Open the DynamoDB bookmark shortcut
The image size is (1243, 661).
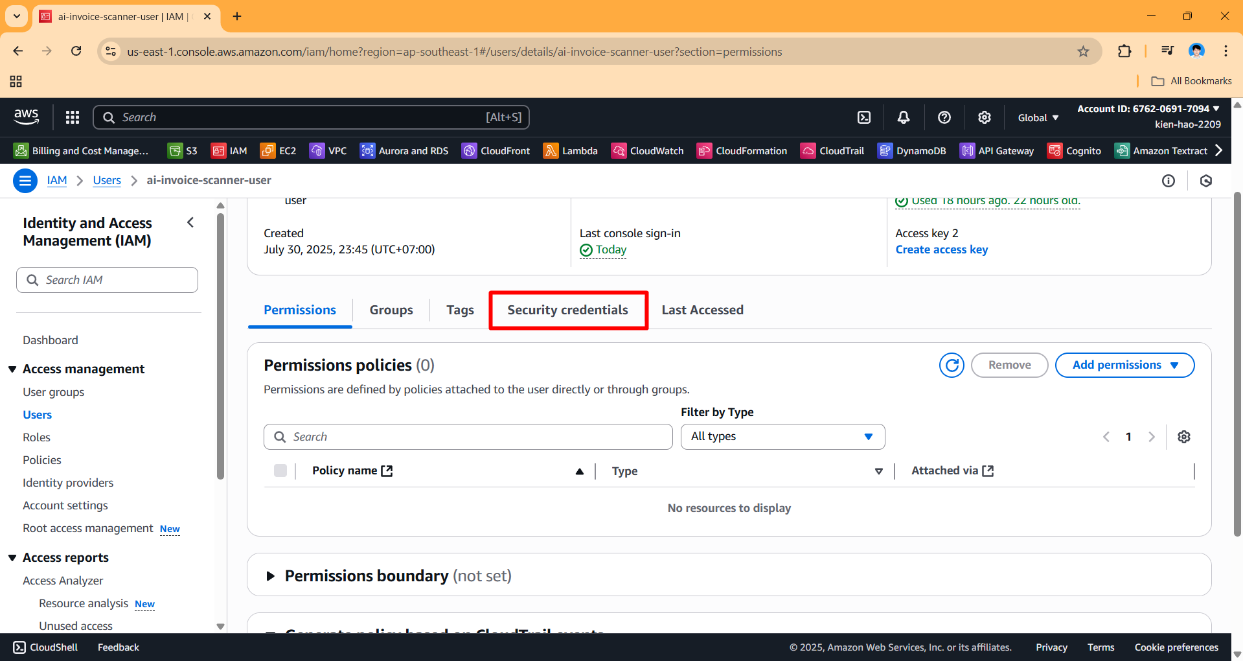(x=912, y=150)
